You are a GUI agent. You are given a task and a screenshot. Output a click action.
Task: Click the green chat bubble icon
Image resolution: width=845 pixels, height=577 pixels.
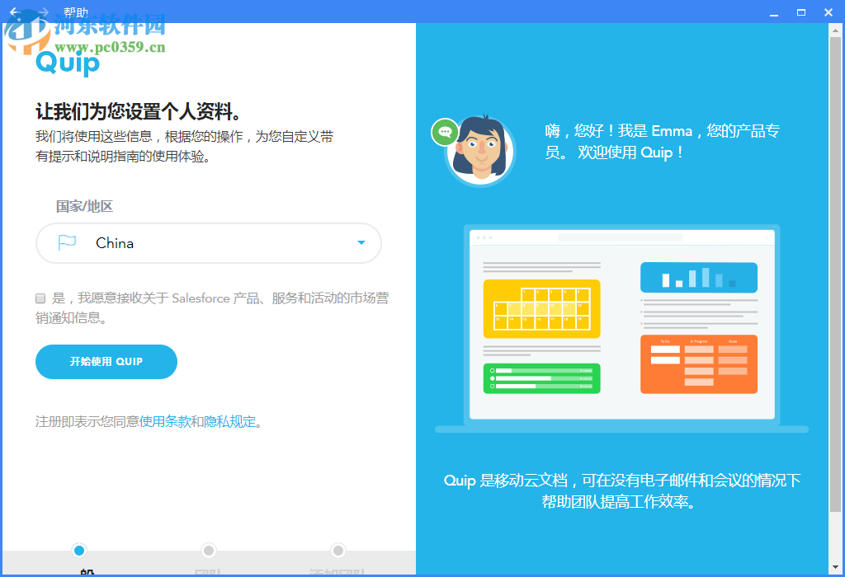pyautogui.click(x=445, y=132)
